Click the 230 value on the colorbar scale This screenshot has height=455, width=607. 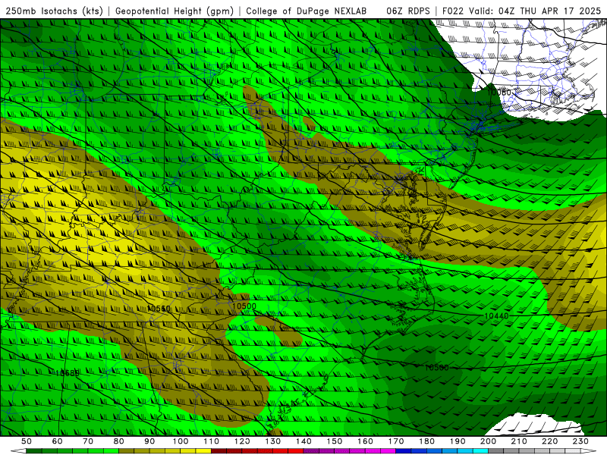[580, 441]
